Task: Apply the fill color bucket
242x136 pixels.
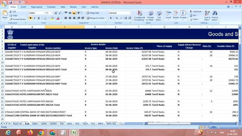Action: tap(52, 18)
